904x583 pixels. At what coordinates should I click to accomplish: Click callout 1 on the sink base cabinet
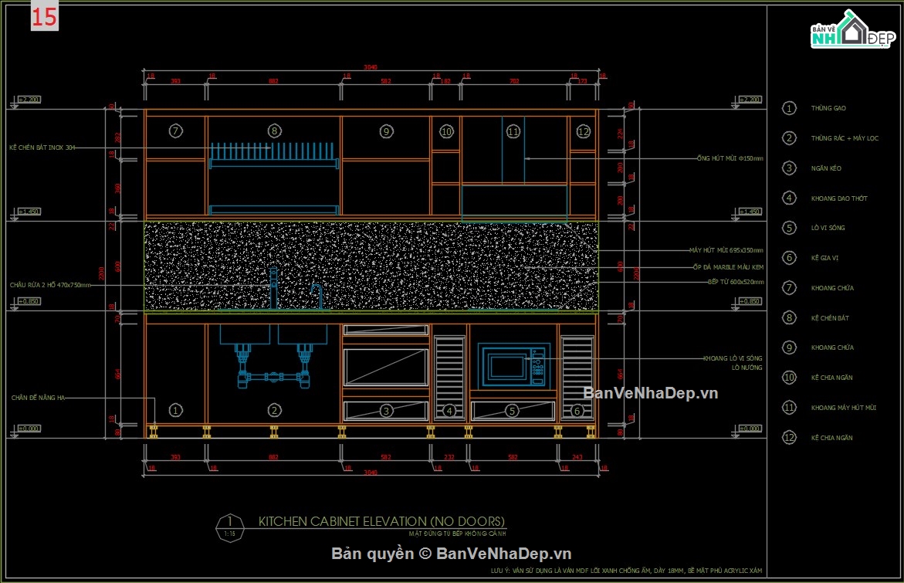(x=177, y=410)
